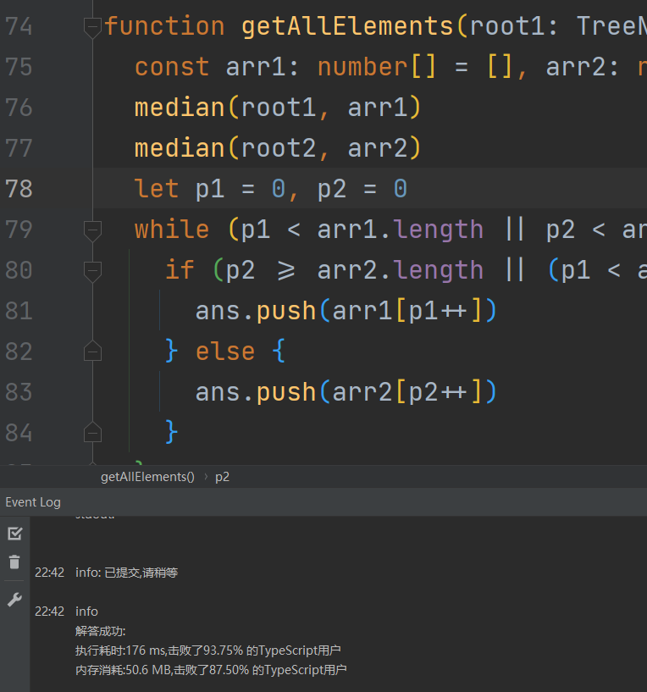Click line number 78 in the gutter

[x=19, y=189]
